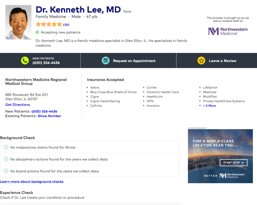Screen dimensions: 257x205
Task: Click the green phone icon for new patients
Action: click(25, 61)
